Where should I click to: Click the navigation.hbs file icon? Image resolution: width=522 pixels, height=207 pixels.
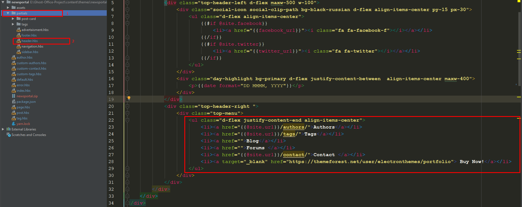coord(19,46)
